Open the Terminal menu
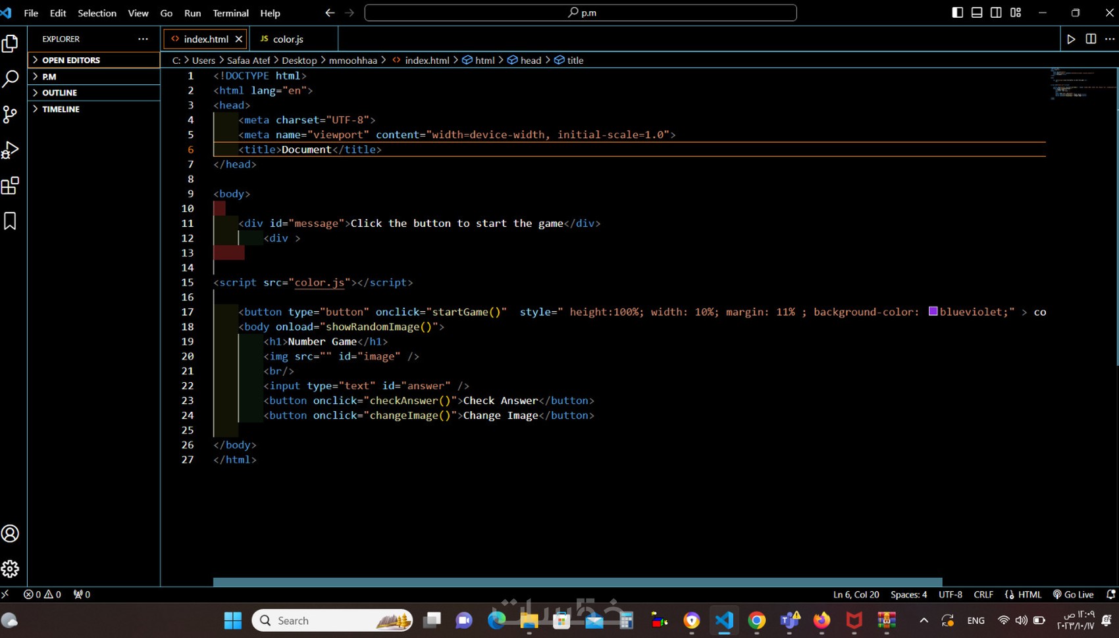This screenshot has height=638, width=1119. 230,13
